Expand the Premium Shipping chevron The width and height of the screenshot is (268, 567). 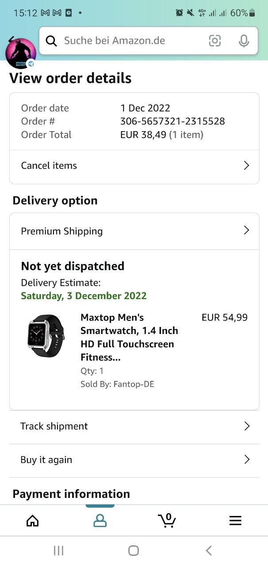pyautogui.click(x=246, y=230)
